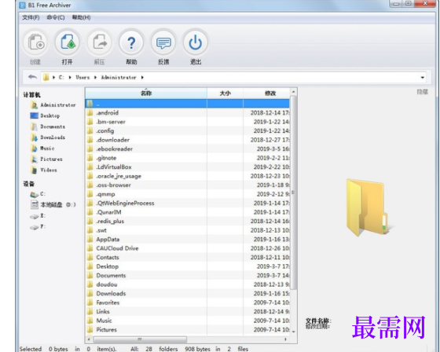The image size is (440, 352).
Task: Open Desktop in the sidebar
Action: pos(45,115)
